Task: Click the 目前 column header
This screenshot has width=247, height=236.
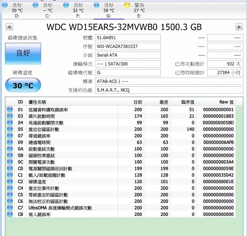Action: tap(131, 102)
